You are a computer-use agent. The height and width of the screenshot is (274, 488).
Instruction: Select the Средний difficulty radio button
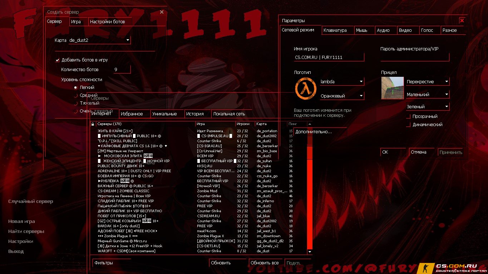75,95
